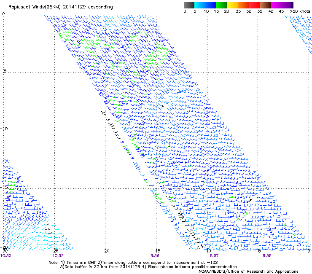
Task: Click the '30' label under the color legend
Action: click(249, 11)
